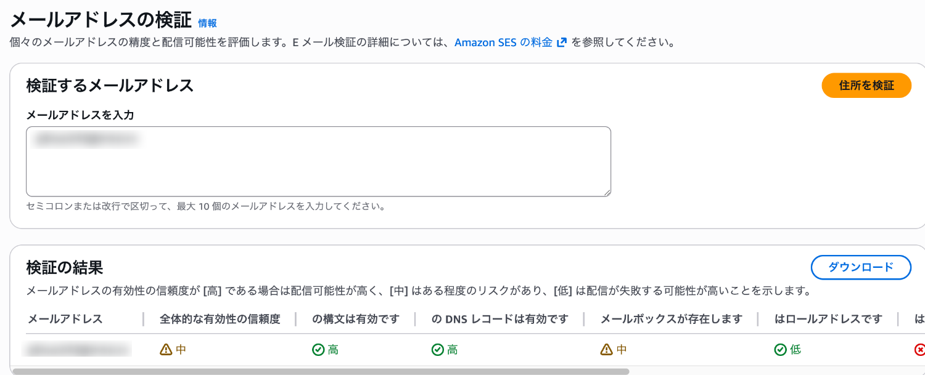Click the ダウンロード button
Viewport: 925px width, 375px height.
click(x=860, y=267)
